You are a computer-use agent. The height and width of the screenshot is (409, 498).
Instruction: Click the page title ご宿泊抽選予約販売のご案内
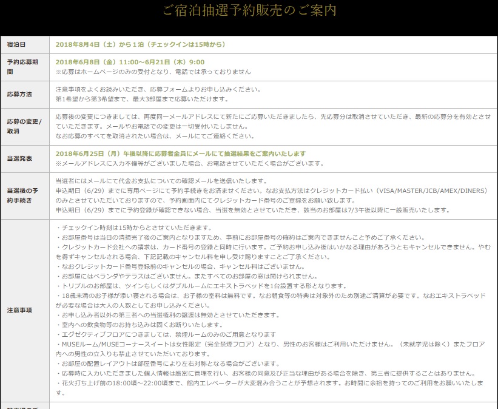pos(249,10)
